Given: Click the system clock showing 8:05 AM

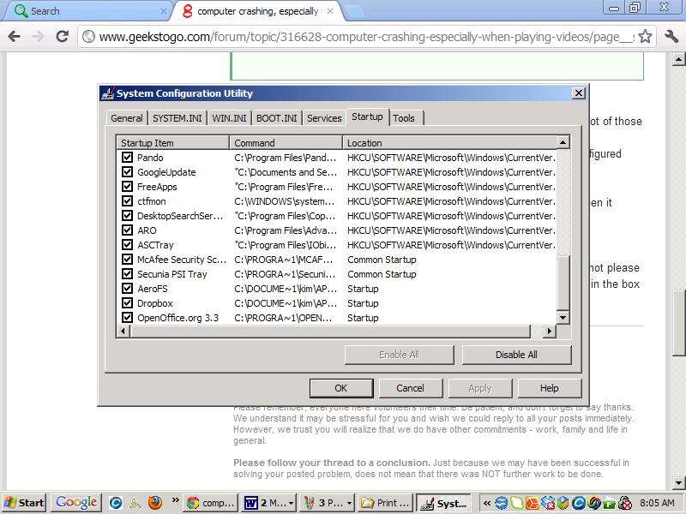Looking at the screenshot, I should point(657,503).
